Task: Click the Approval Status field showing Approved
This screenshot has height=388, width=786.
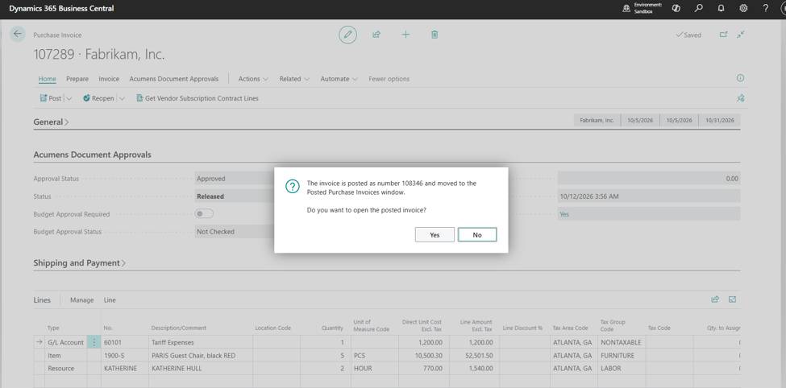Action: (x=234, y=178)
